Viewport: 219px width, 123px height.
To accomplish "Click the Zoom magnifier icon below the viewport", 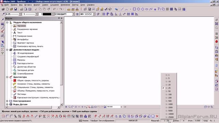I will (69, 107).
